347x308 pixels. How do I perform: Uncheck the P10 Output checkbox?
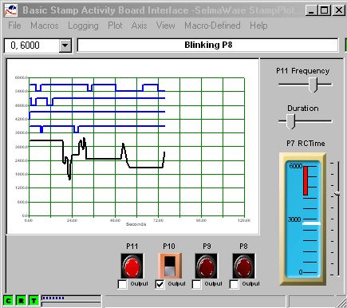click(160, 284)
